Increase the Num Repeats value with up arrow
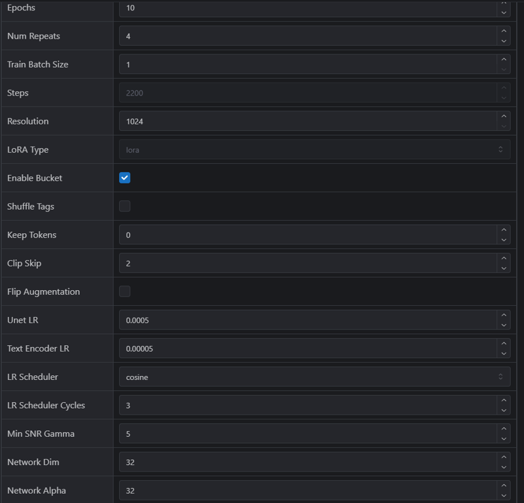524x503 pixels. click(x=503, y=31)
